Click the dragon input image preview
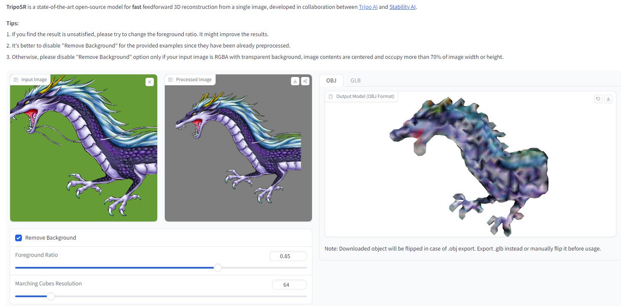 pyautogui.click(x=84, y=148)
